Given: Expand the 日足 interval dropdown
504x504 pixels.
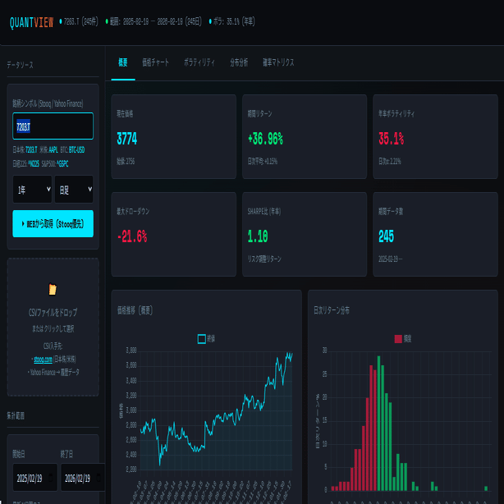Looking at the screenshot, I should coord(74,190).
